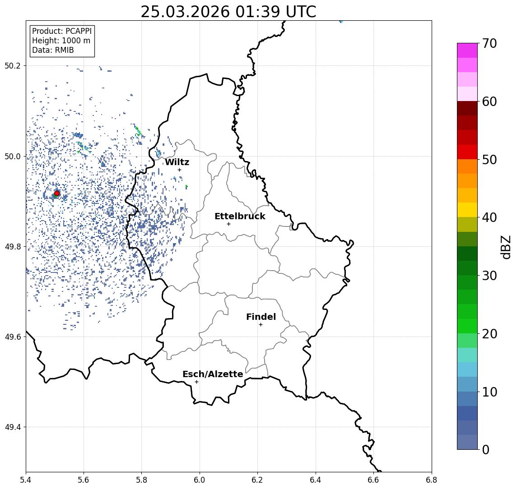517x489 pixels.
Task: Click the Wiltz label
Action: pos(177,162)
